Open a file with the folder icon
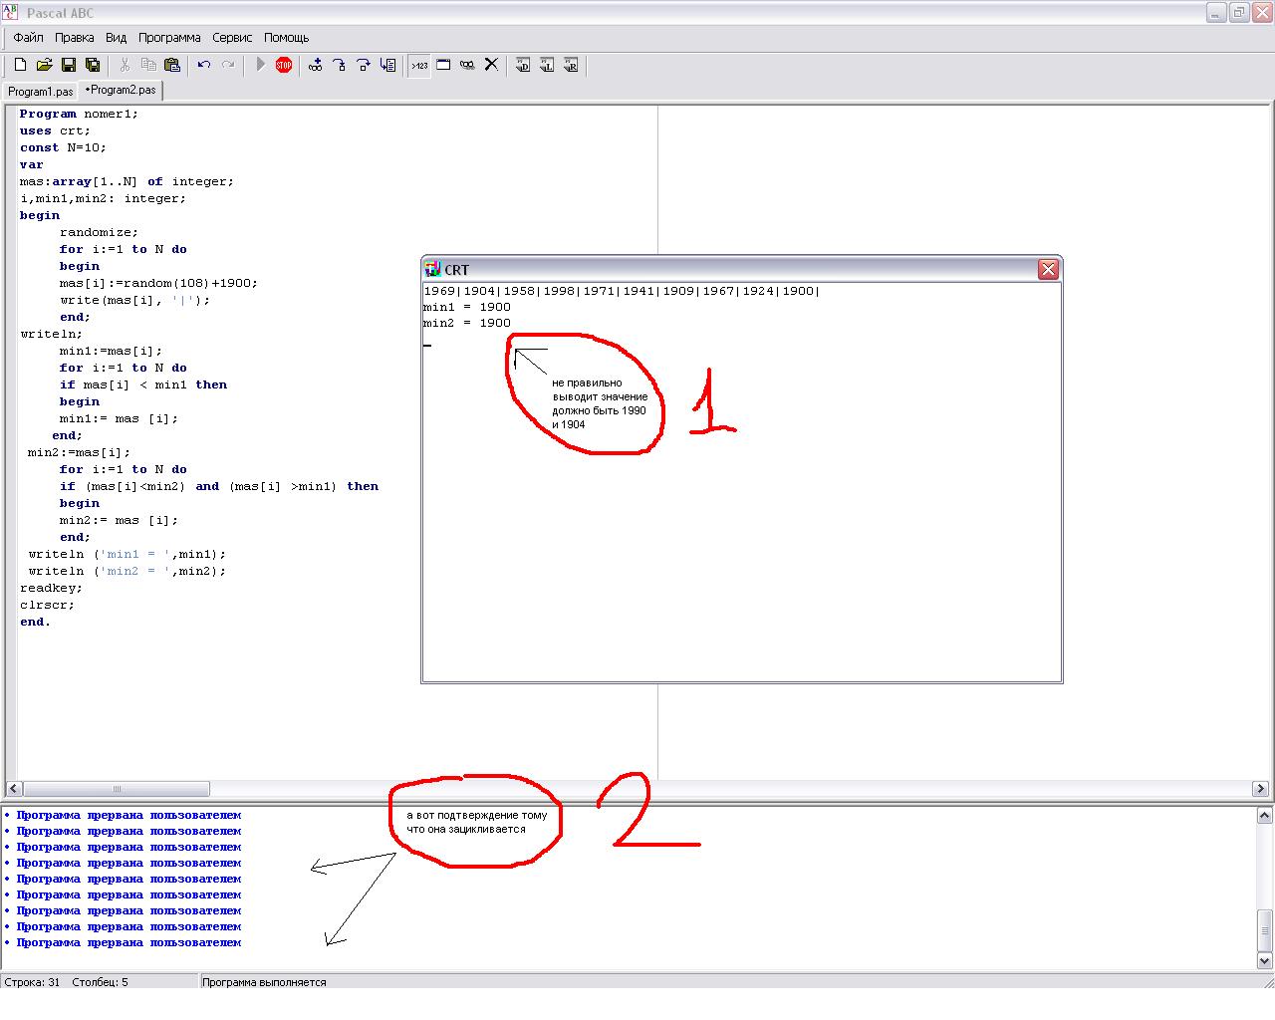 44,66
